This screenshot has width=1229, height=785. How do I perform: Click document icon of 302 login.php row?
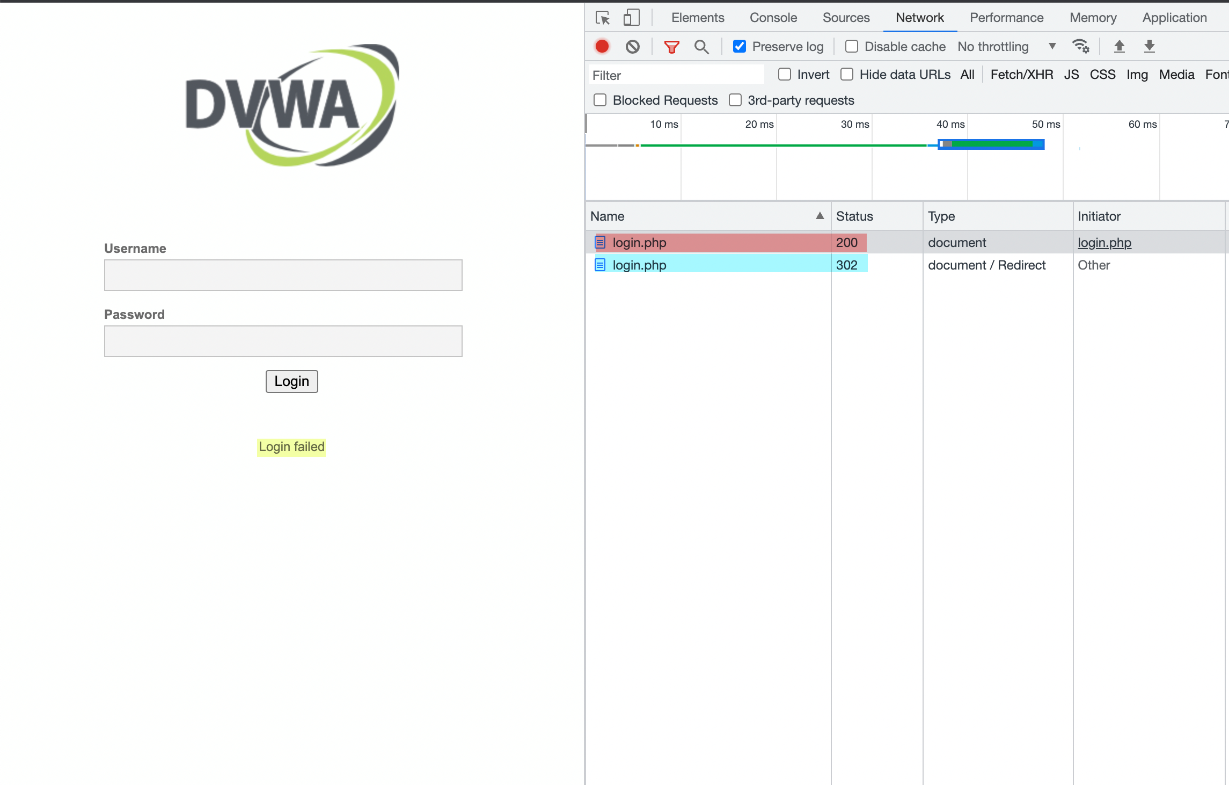(600, 265)
